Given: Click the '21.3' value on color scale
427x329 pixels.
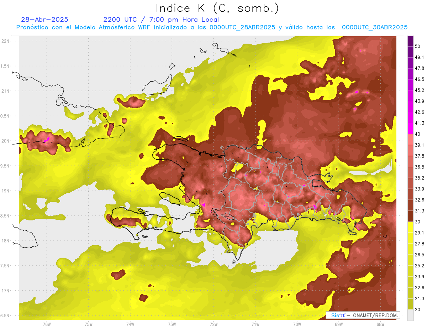Looking at the screenshot, I should (x=419, y=298).
